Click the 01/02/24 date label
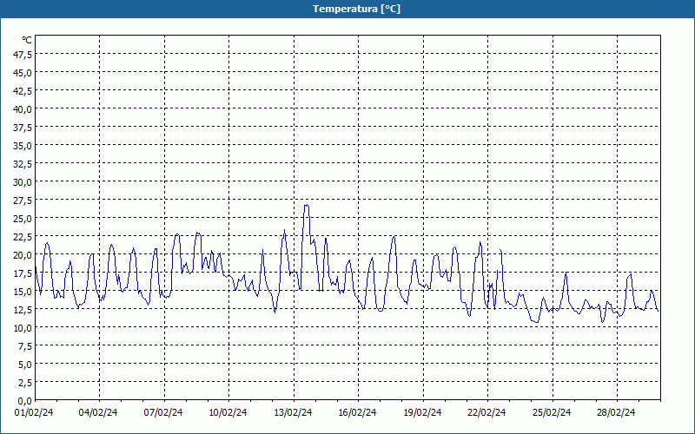 (x=34, y=413)
